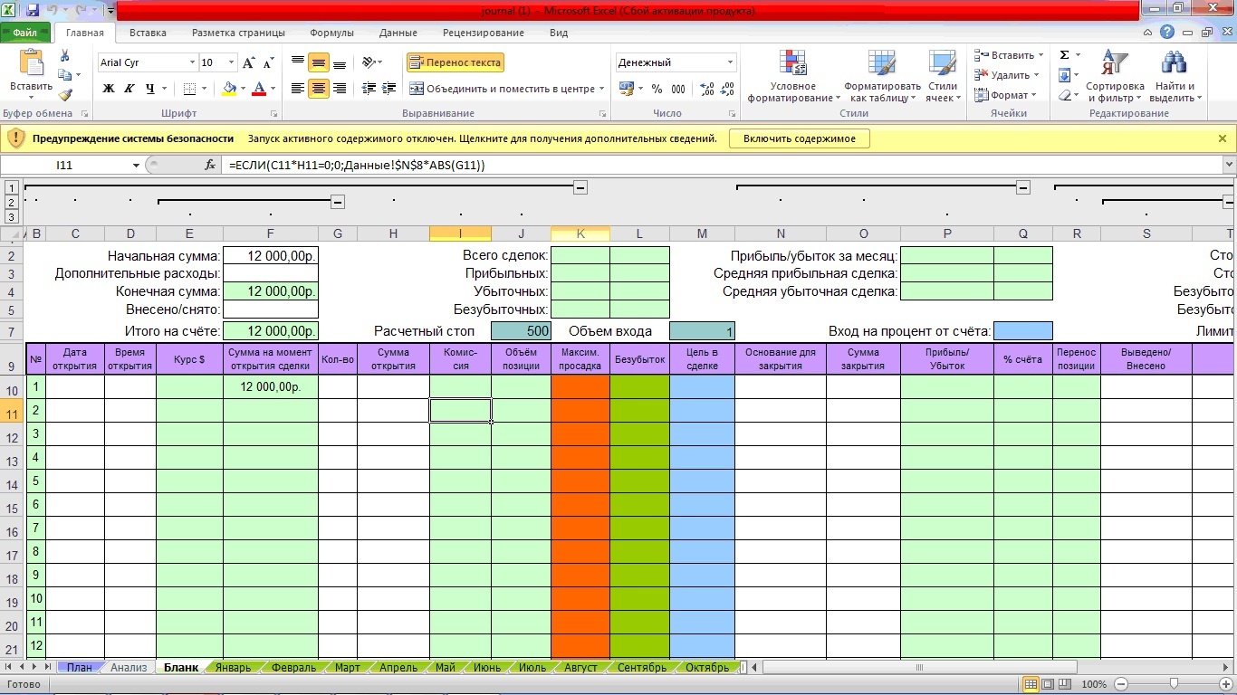The image size is (1237, 695).
Task: Align cell text left
Action: (298, 89)
